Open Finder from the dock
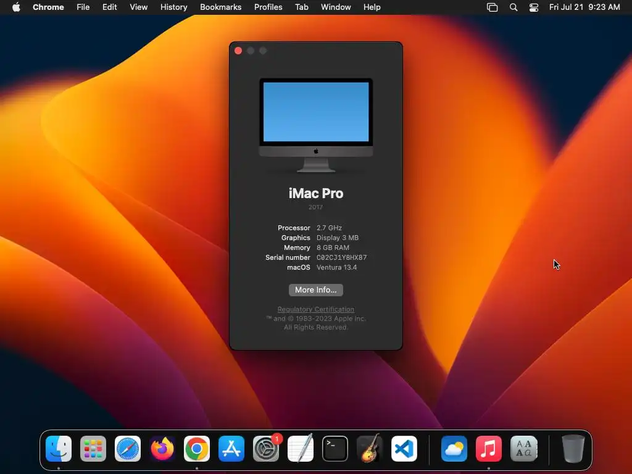Image resolution: width=632 pixels, height=474 pixels. [x=59, y=449]
